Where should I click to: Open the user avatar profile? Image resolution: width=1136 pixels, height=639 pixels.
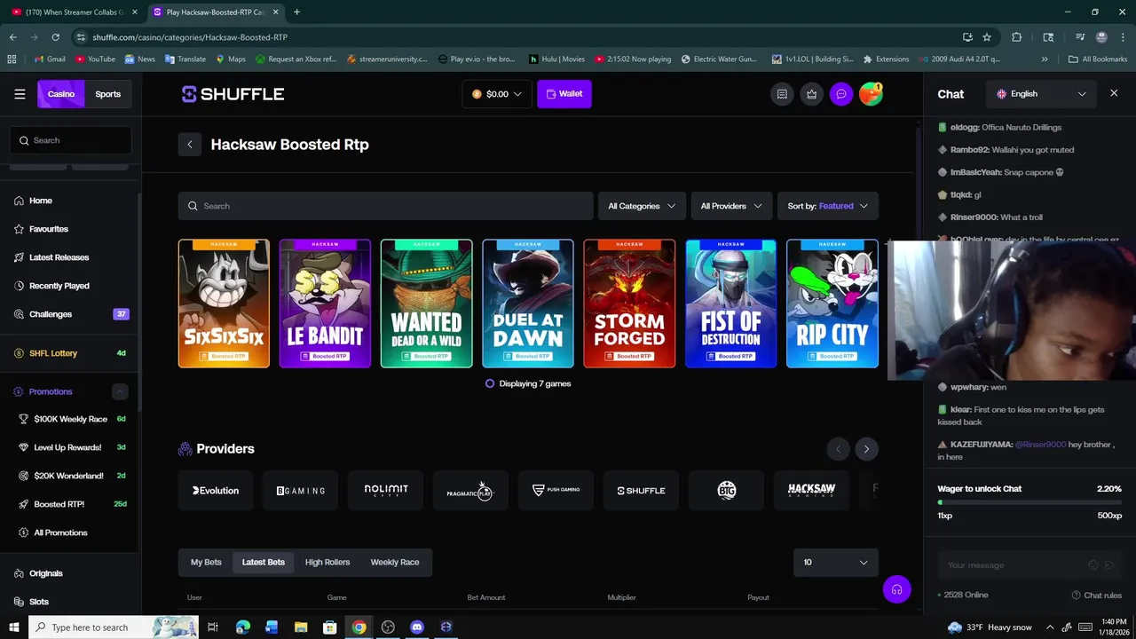tap(871, 94)
